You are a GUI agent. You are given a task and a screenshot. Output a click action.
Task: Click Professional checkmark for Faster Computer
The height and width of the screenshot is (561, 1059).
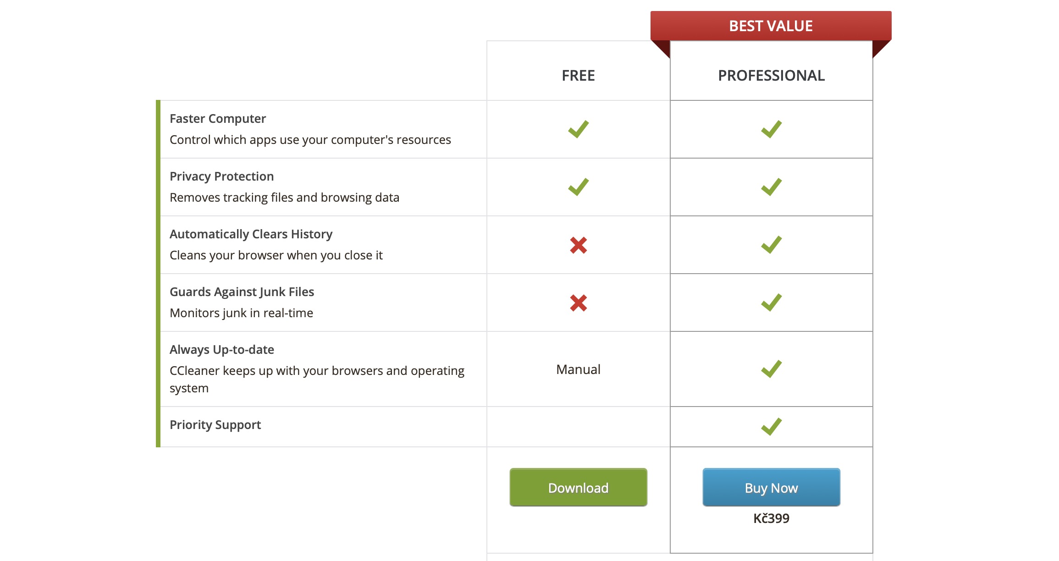click(771, 129)
